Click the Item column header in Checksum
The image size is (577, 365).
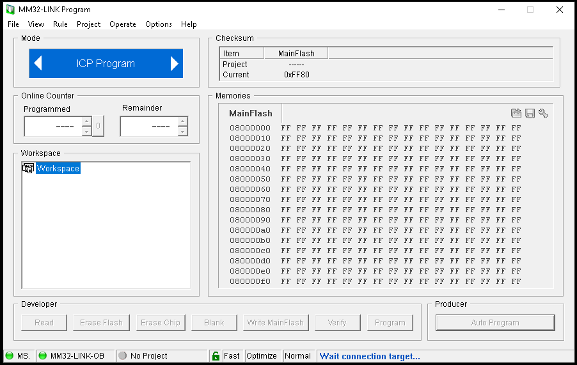242,53
